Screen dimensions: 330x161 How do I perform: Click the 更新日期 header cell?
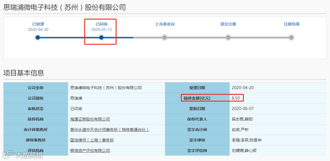pos(197,109)
